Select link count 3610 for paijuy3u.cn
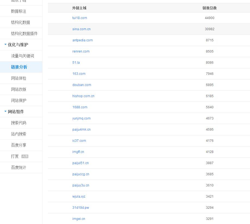This screenshot has width=250, height=224. pyautogui.click(x=209, y=185)
